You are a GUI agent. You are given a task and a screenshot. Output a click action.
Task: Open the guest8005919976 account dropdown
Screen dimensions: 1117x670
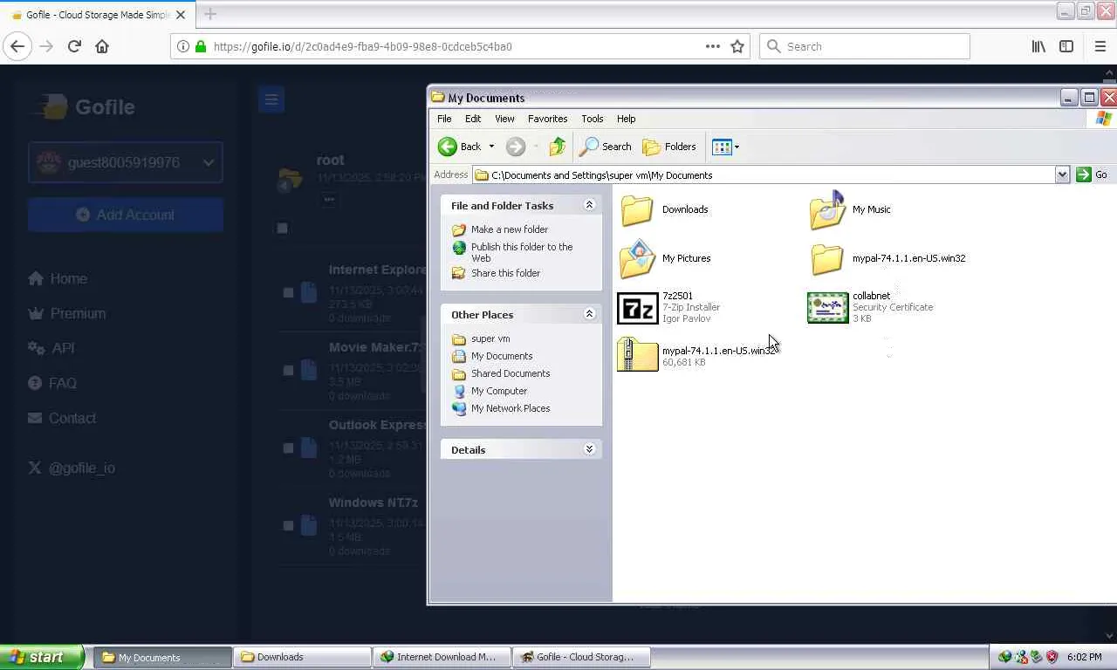(126, 162)
